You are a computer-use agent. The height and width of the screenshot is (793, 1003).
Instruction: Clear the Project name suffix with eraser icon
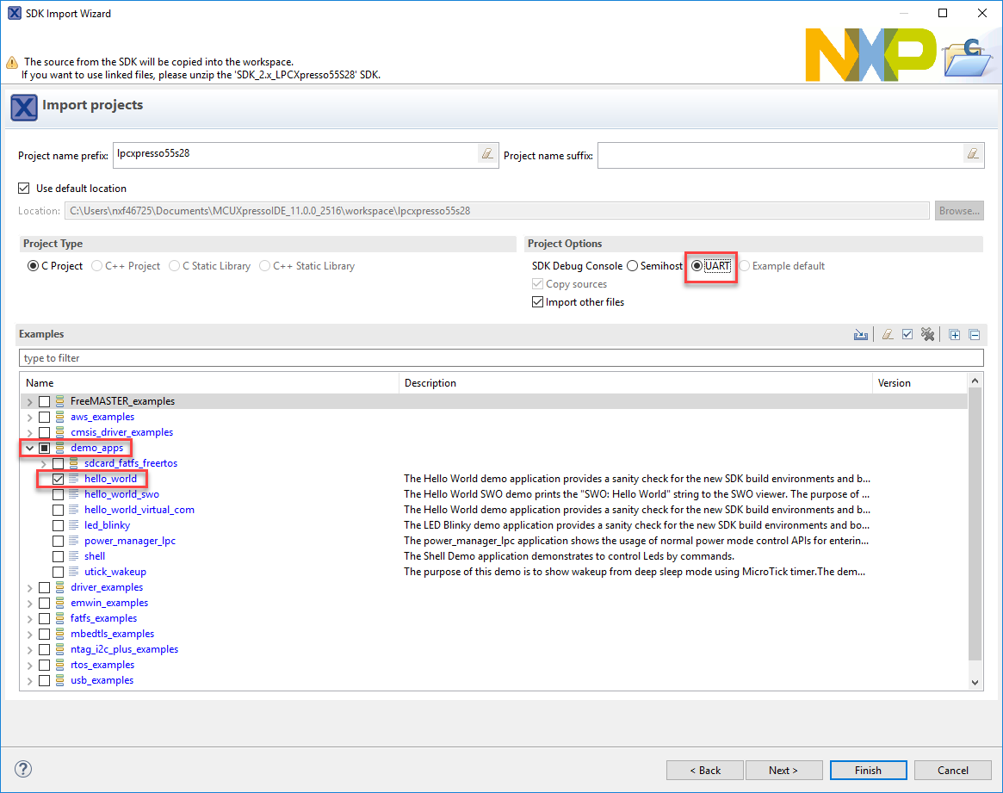pyautogui.click(x=973, y=154)
